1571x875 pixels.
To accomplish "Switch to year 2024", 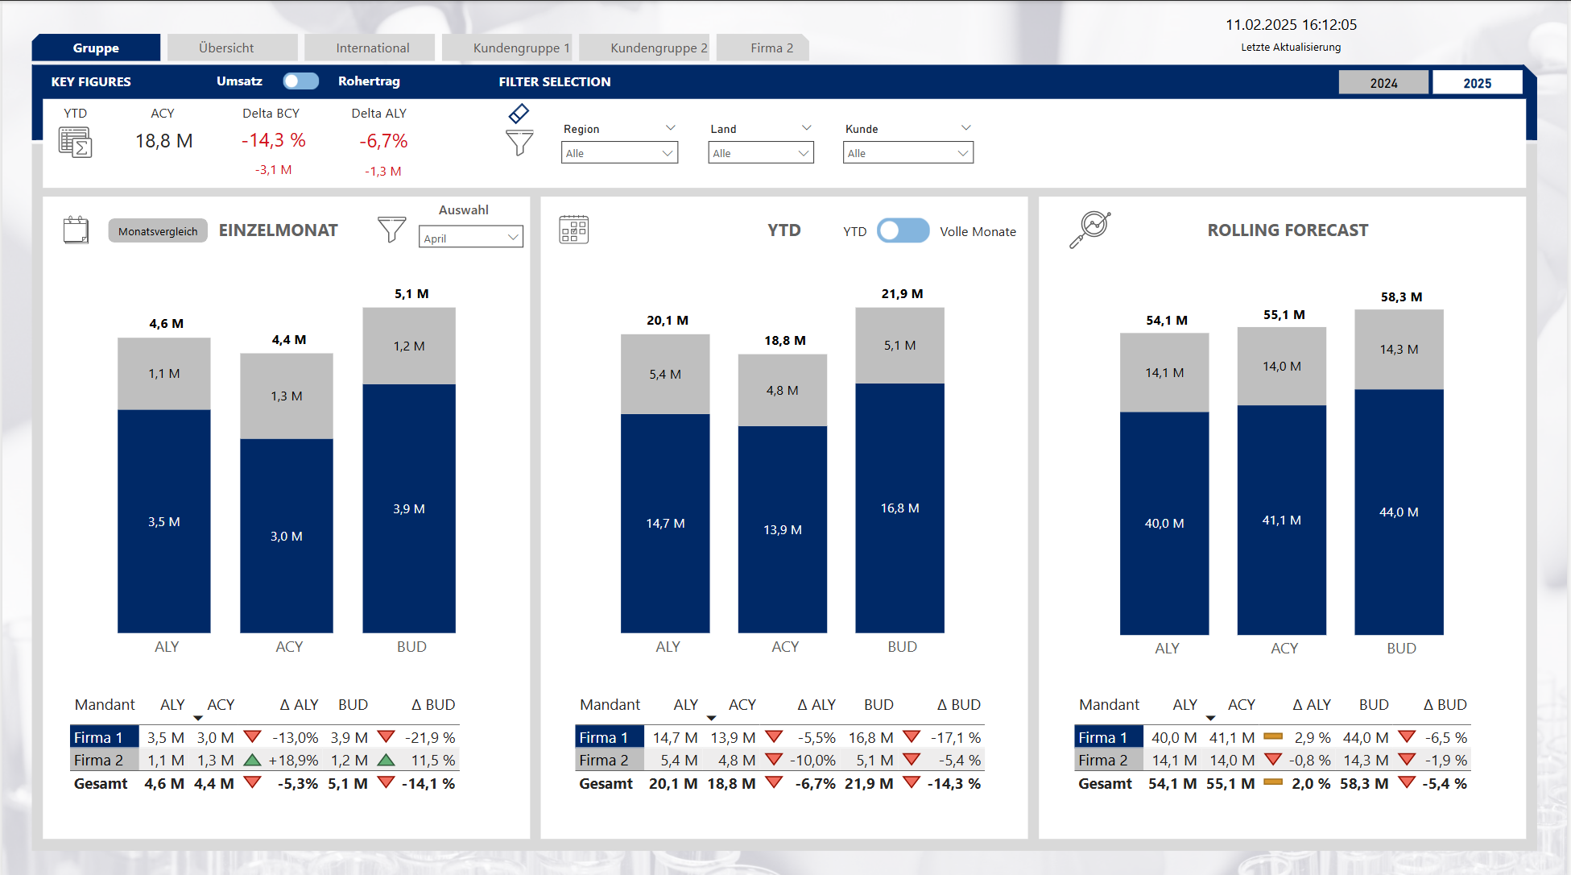I will [x=1383, y=83].
